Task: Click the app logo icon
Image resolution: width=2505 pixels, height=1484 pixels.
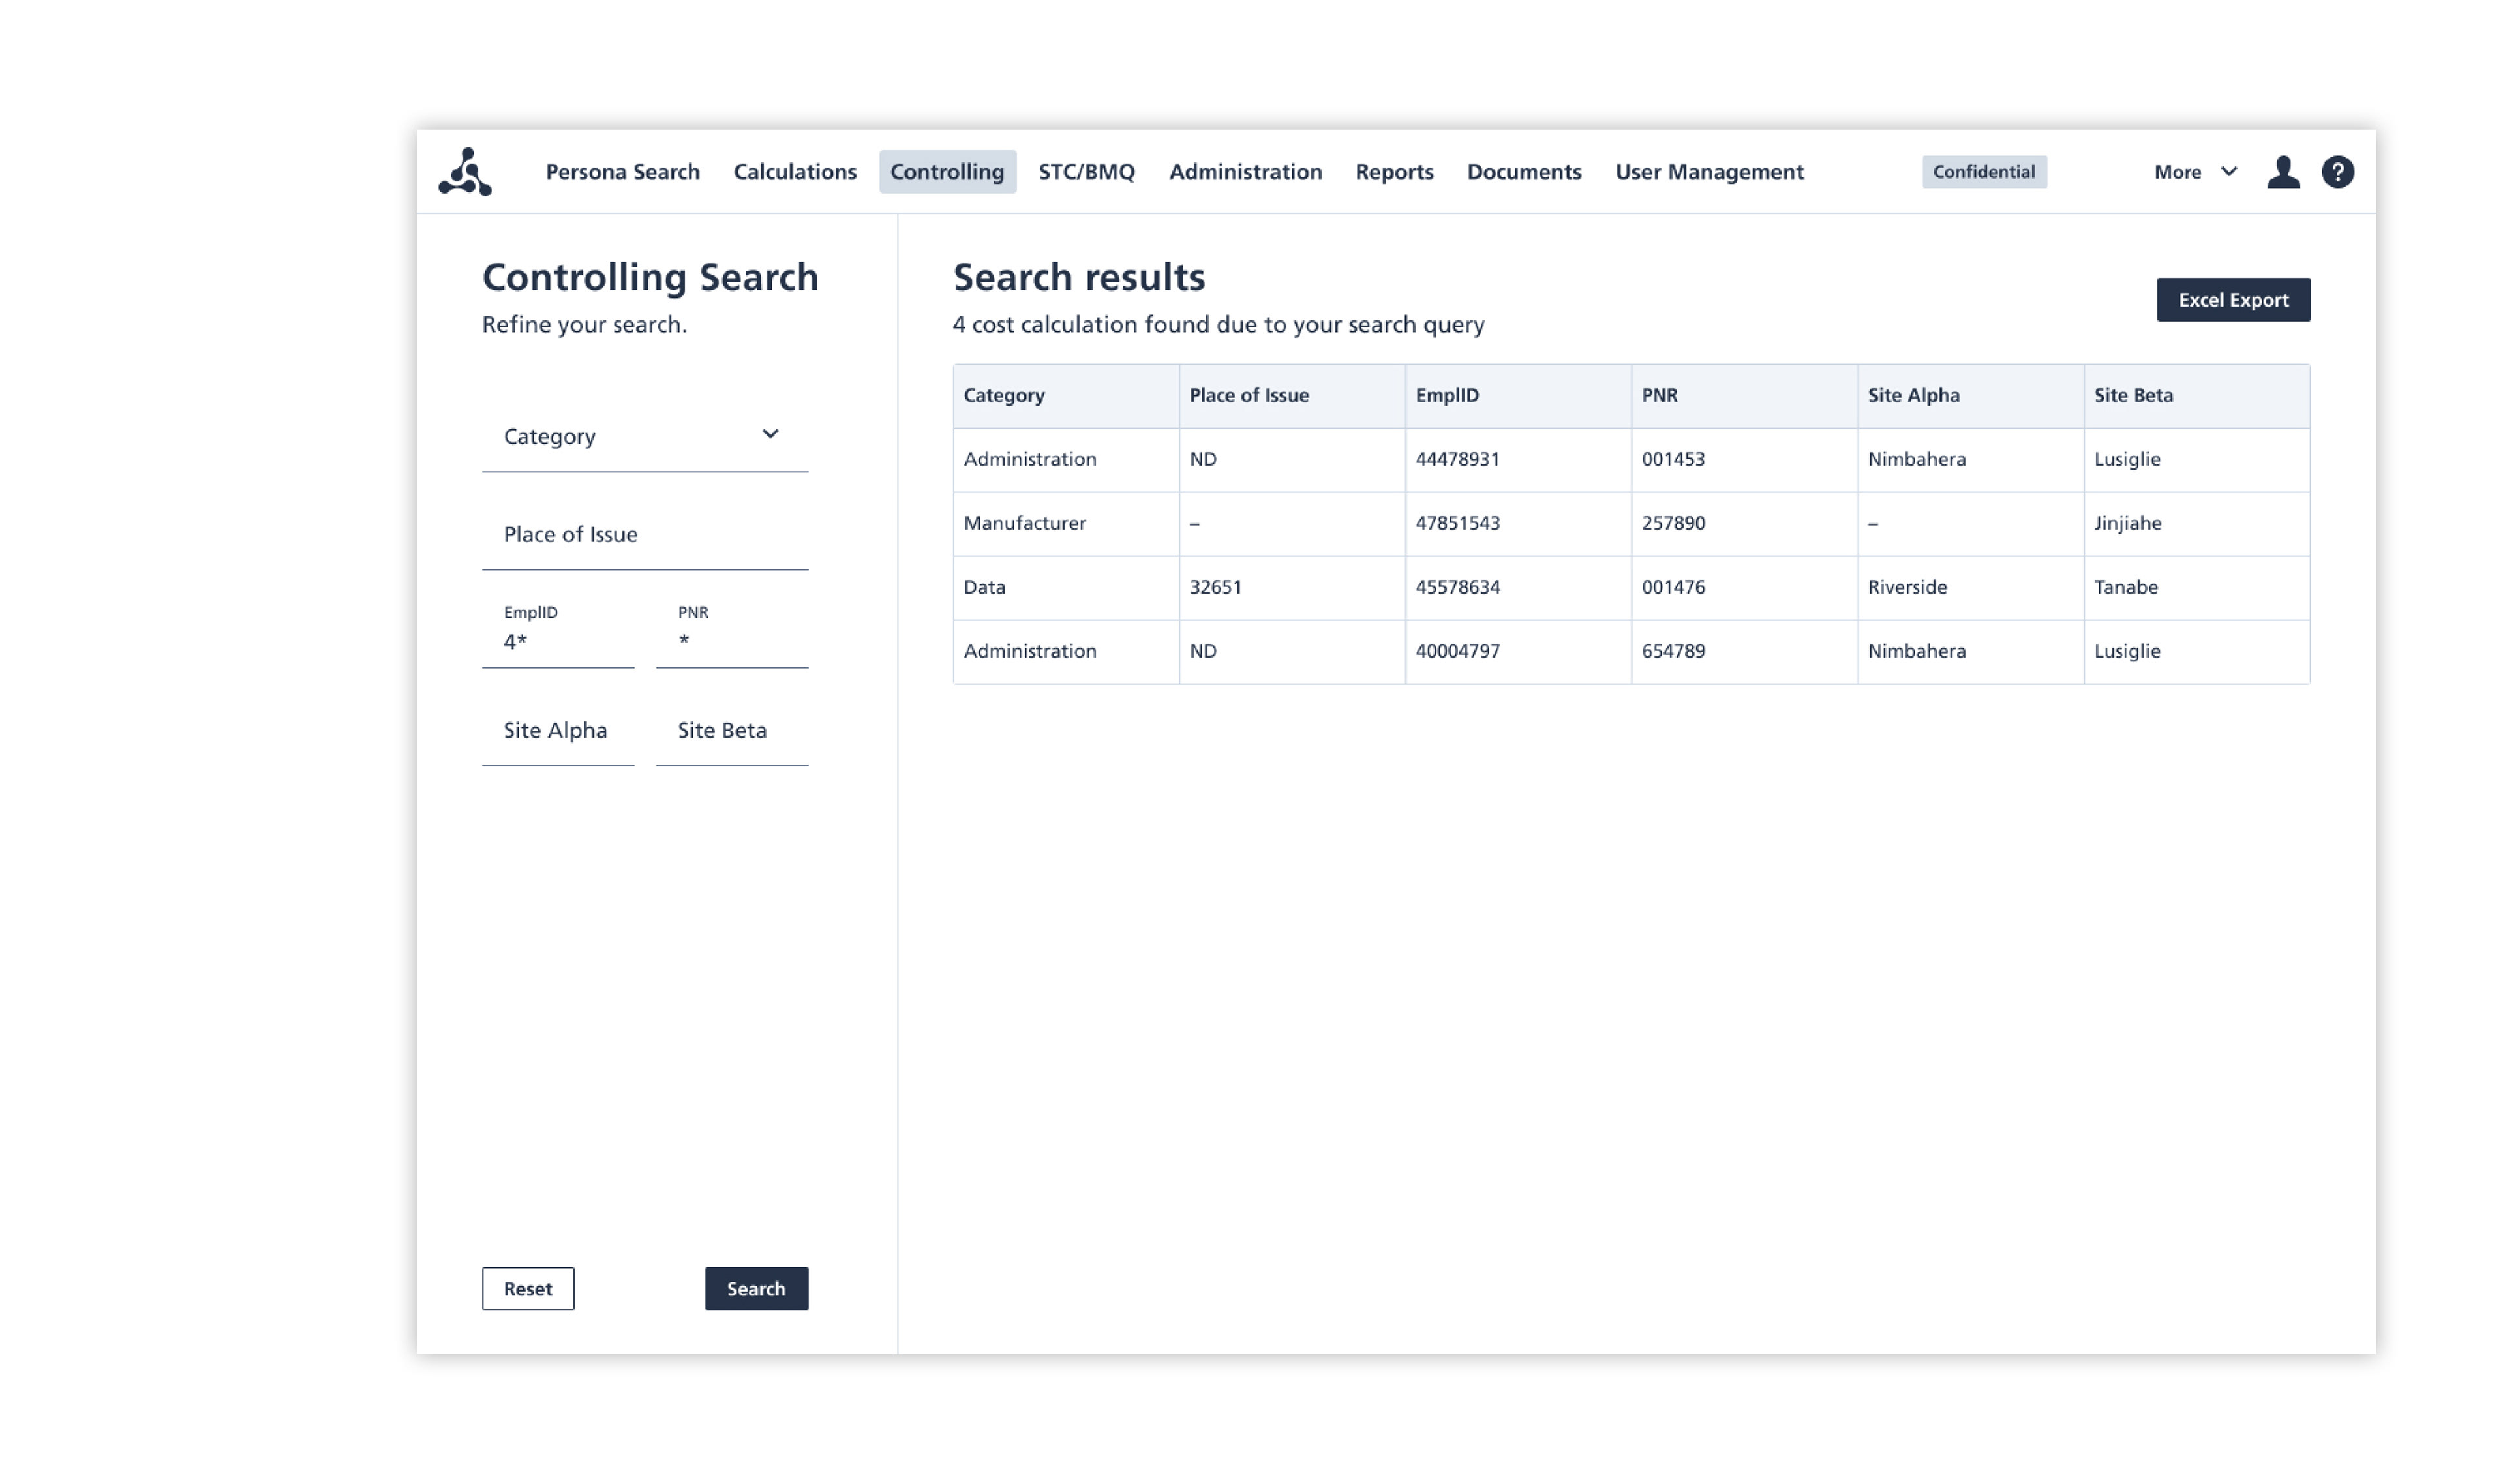Action: 465,172
